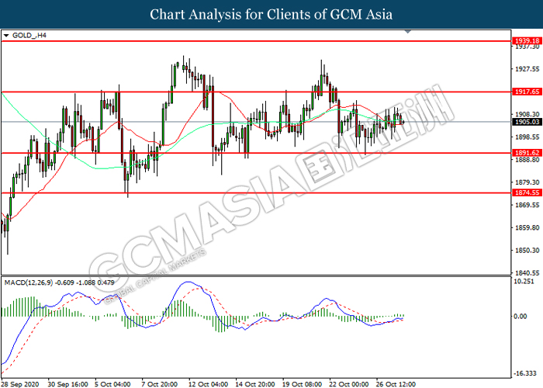The height and width of the screenshot is (388, 543).
Task: Click the MACD 10.251 scale value
Action: tap(524, 282)
